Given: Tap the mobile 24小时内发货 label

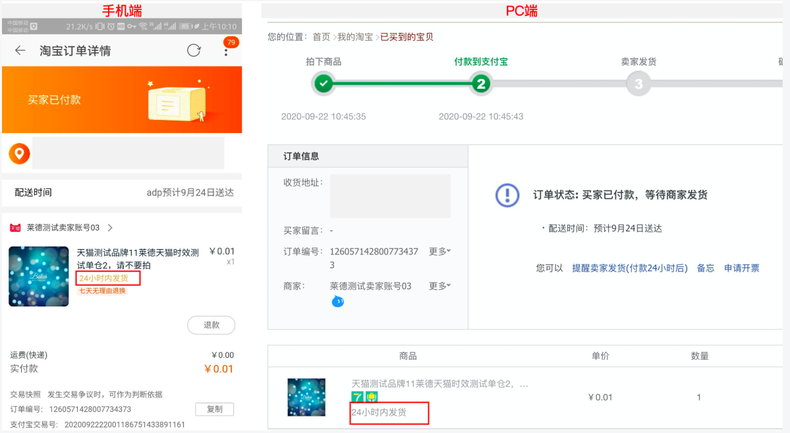Looking at the screenshot, I should (x=104, y=278).
